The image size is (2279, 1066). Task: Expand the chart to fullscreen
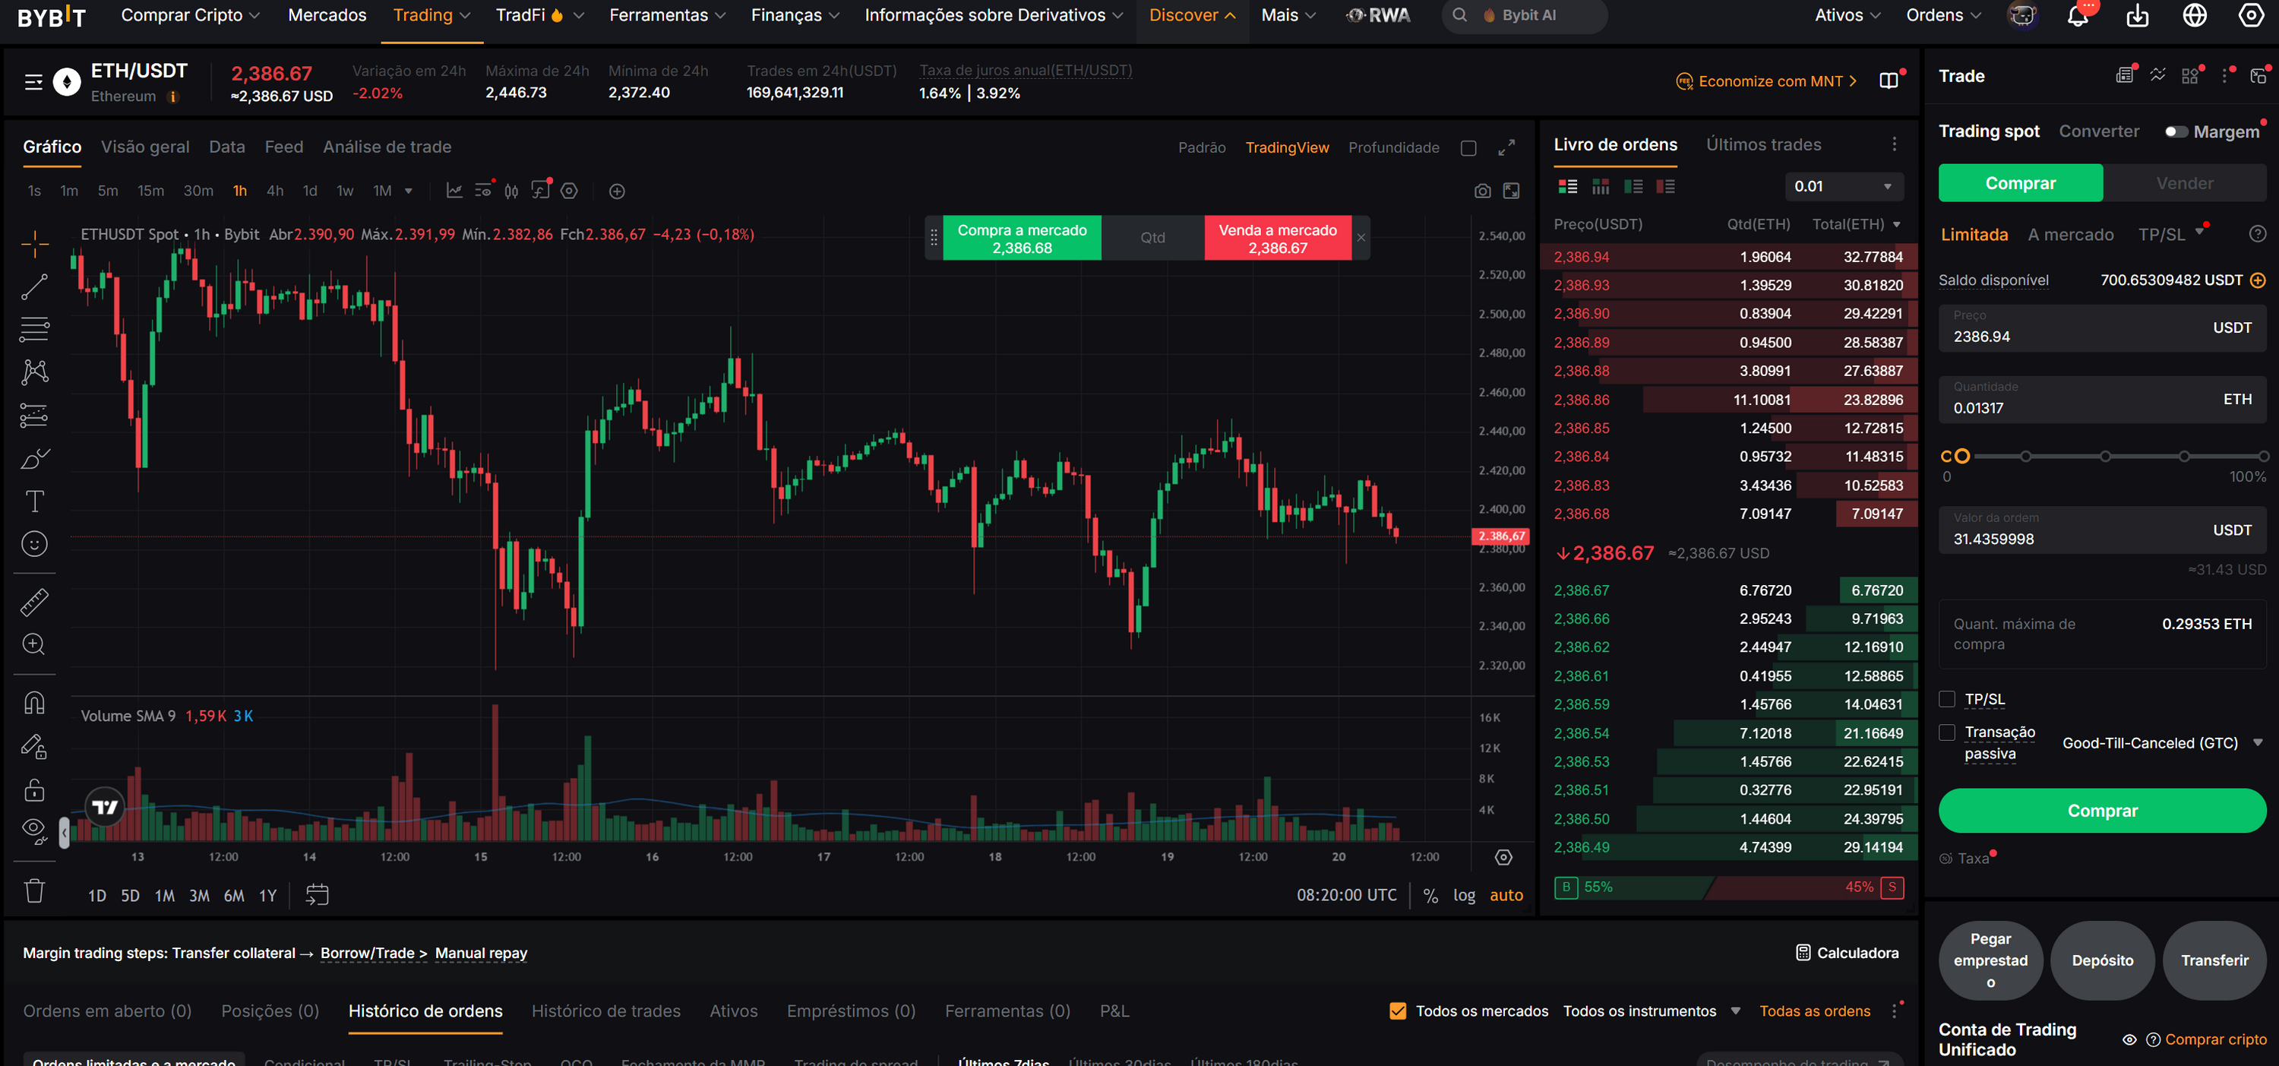(1506, 147)
